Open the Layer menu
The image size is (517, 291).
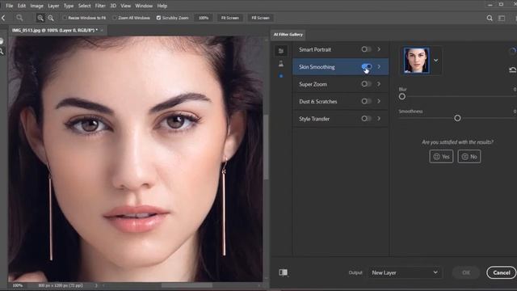(53, 6)
